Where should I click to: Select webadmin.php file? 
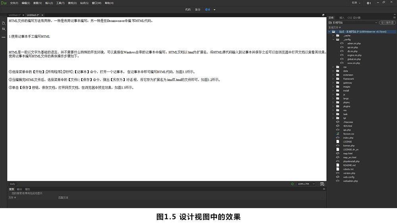click(351, 181)
